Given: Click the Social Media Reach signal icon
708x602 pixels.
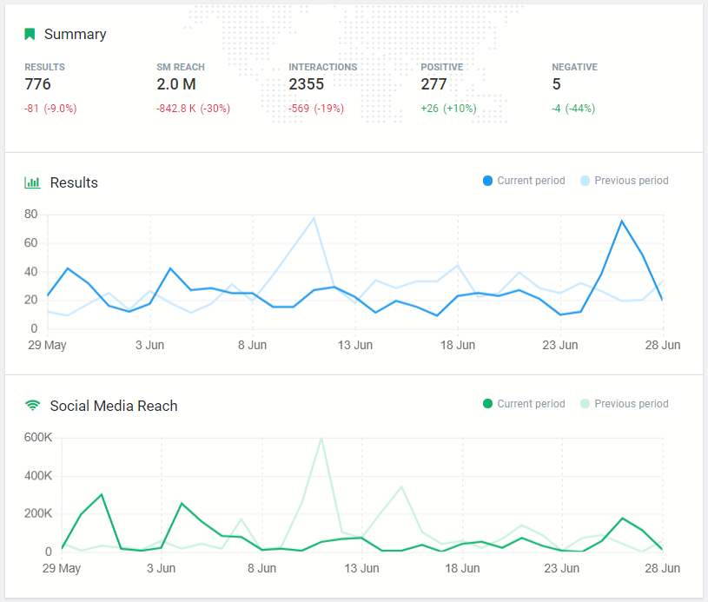Looking at the screenshot, I should [x=32, y=406].
